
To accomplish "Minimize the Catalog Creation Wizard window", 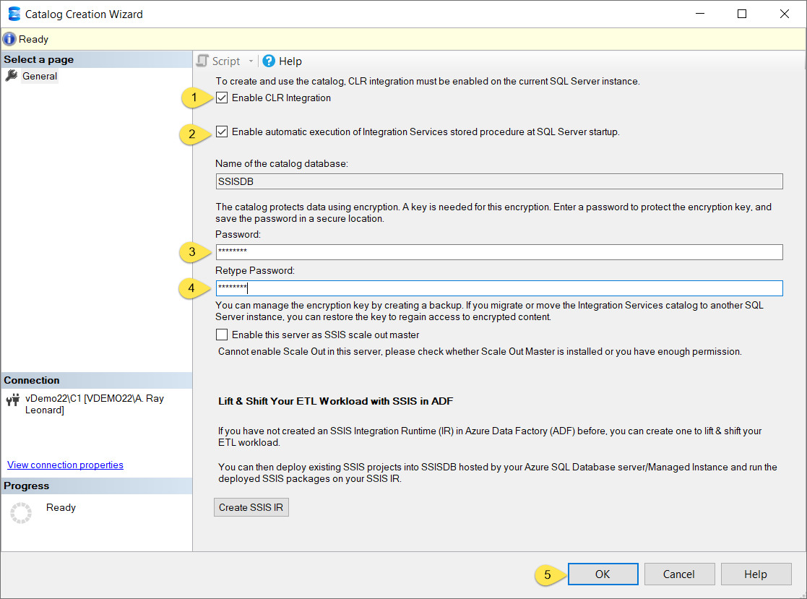I will [700, 14].
